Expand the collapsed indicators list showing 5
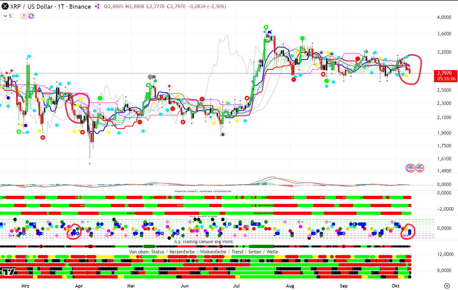This screenshot has height=290, width=458. [7, 16]
